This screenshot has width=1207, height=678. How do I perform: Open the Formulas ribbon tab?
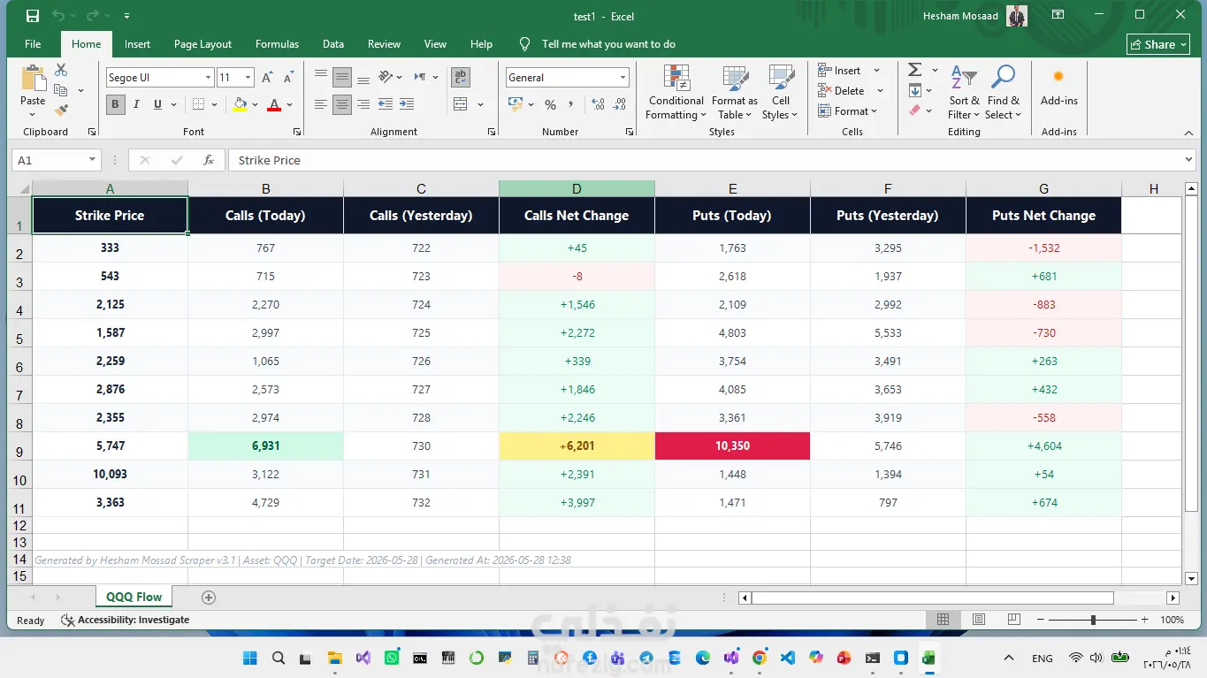(x=277, y=44)
